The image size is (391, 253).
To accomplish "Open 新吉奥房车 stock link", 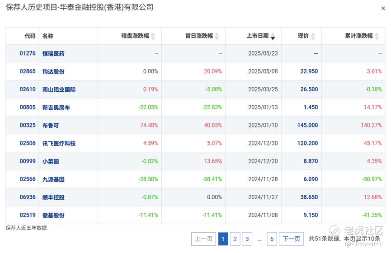I will coord(56,108).
